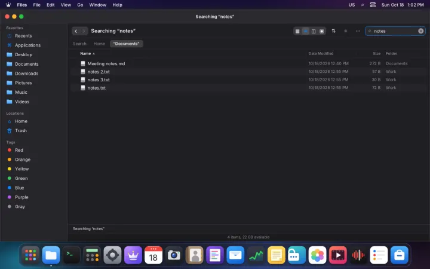Screen dimensions: 430x269
Task: Set search scope to "Documents"
Action: point(126,44)
